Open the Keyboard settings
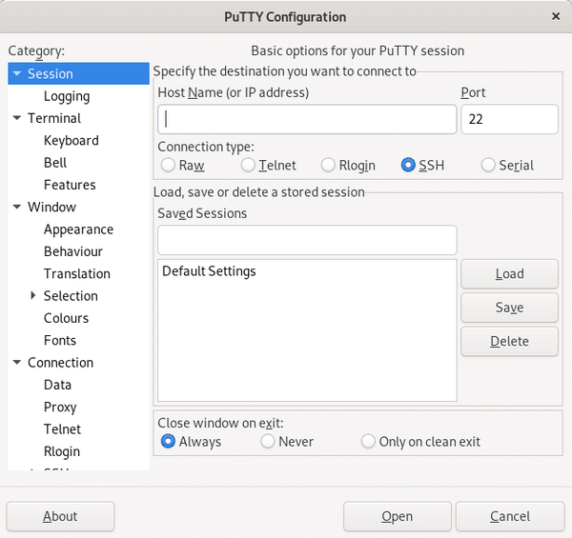The image size is (572, 538). click(x=71, y=141)
